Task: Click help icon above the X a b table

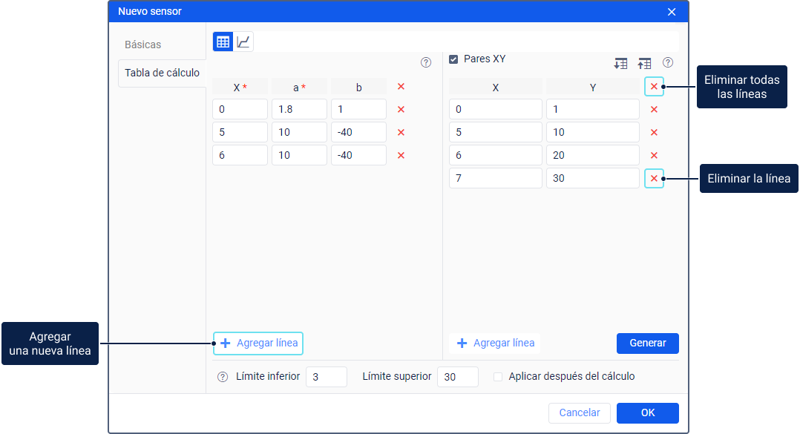Action: 426,63
